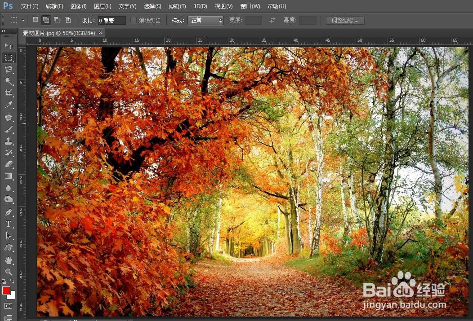Select the Gradient tool
The height and width of the screenshot is (321, 473).
(9, 176)
